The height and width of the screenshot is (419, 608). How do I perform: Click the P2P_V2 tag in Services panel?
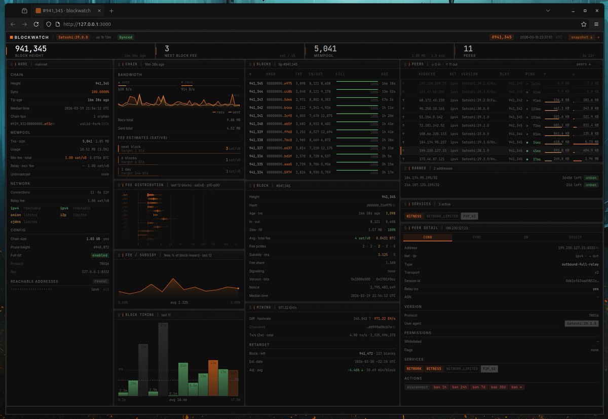pyautogui.click(x=469, y=216)
